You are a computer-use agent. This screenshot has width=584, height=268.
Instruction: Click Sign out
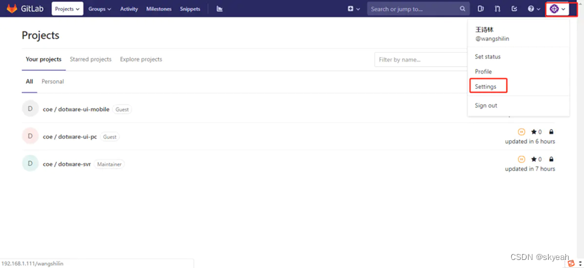[486, 106]
